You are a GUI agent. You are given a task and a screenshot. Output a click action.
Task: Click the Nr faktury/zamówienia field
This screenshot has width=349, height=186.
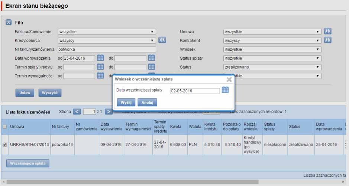click(x=107, y=49)
